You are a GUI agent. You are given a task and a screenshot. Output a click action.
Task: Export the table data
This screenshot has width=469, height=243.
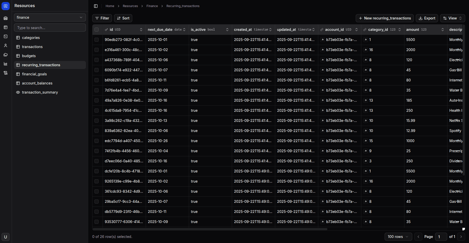point(427,18)
